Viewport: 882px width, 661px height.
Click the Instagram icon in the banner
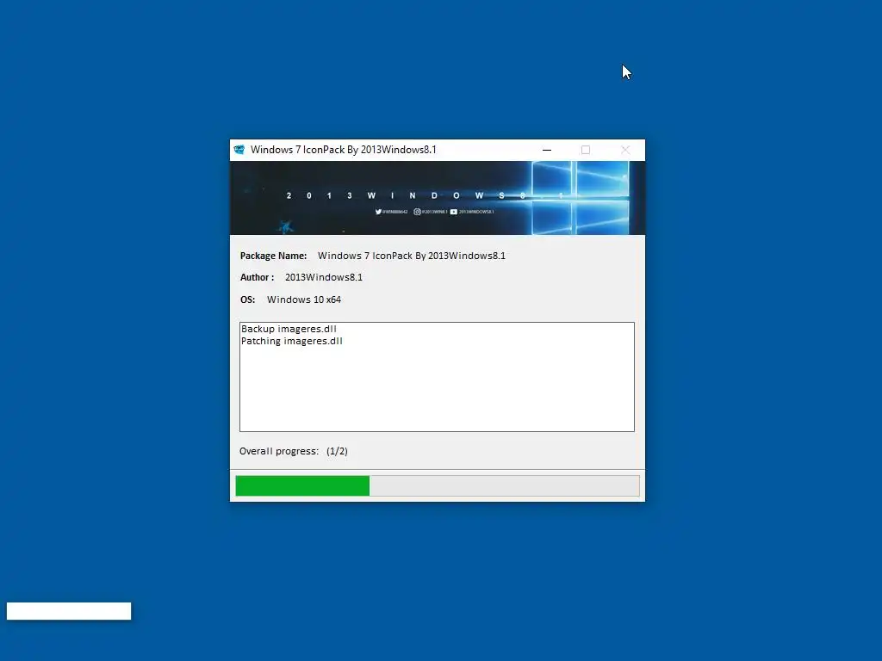[417, 212]
